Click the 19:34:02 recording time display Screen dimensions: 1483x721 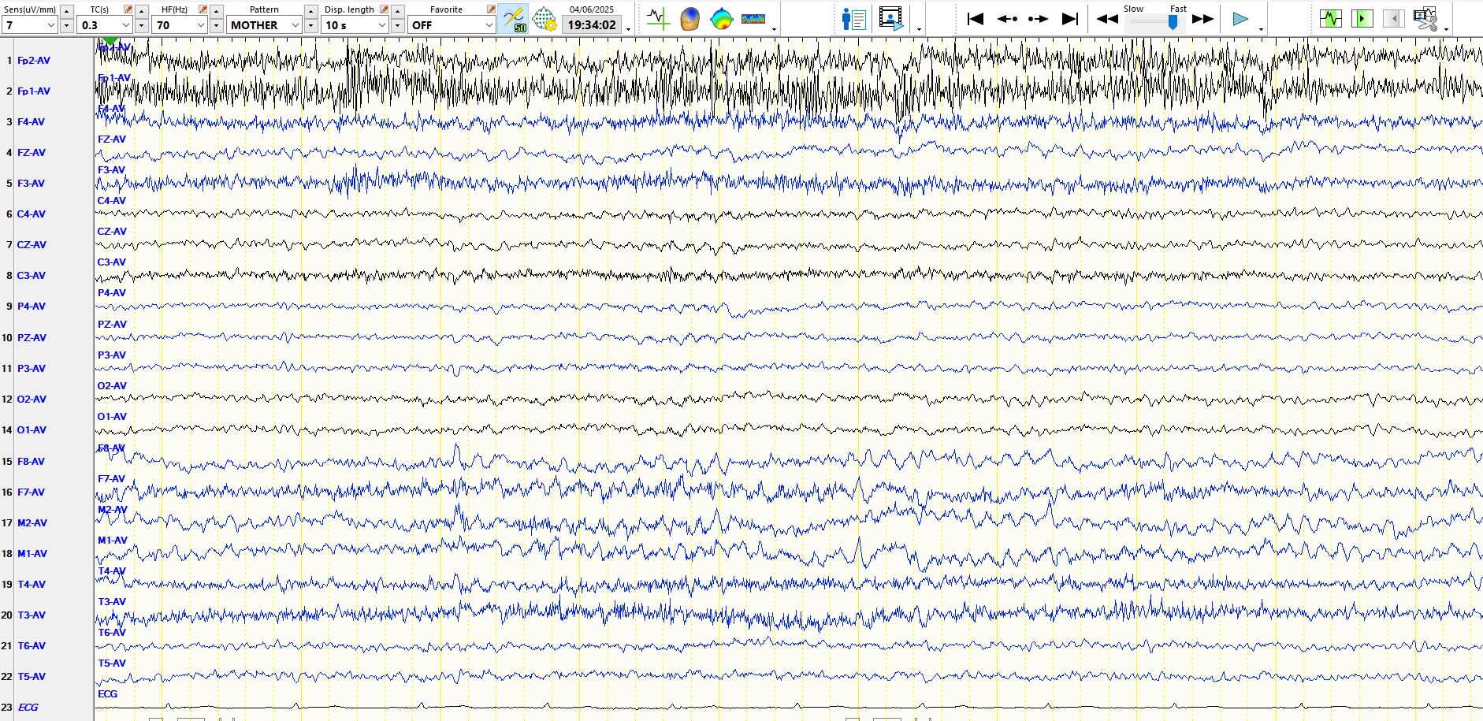[x=592, y=25]
